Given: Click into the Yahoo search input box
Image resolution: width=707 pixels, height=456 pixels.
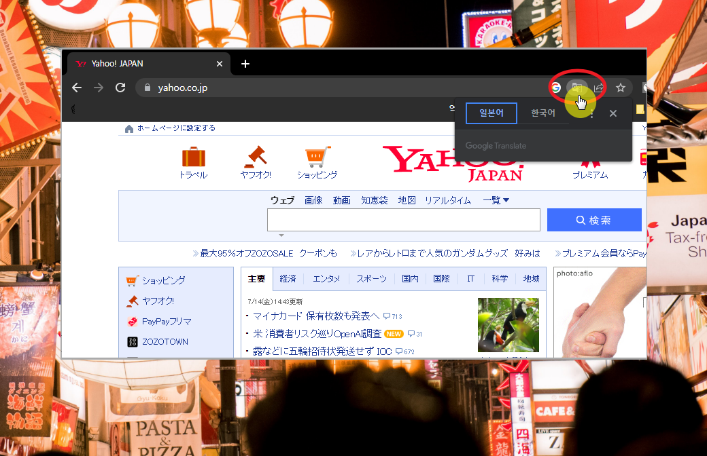Looking at the screenshot, I should tap(404, 220).
